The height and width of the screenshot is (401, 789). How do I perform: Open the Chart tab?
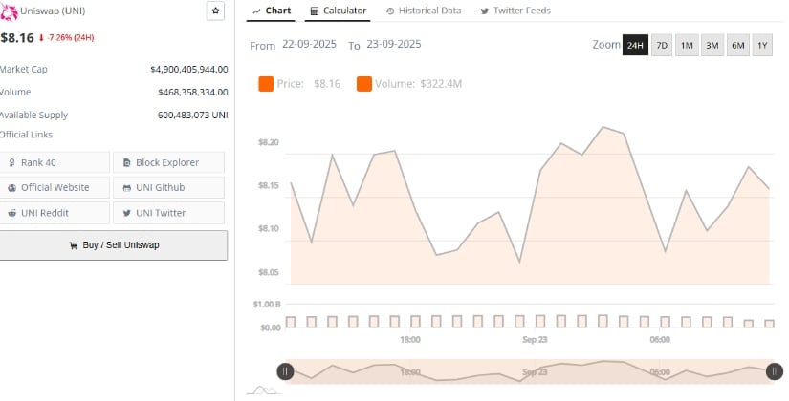[272, 11]
